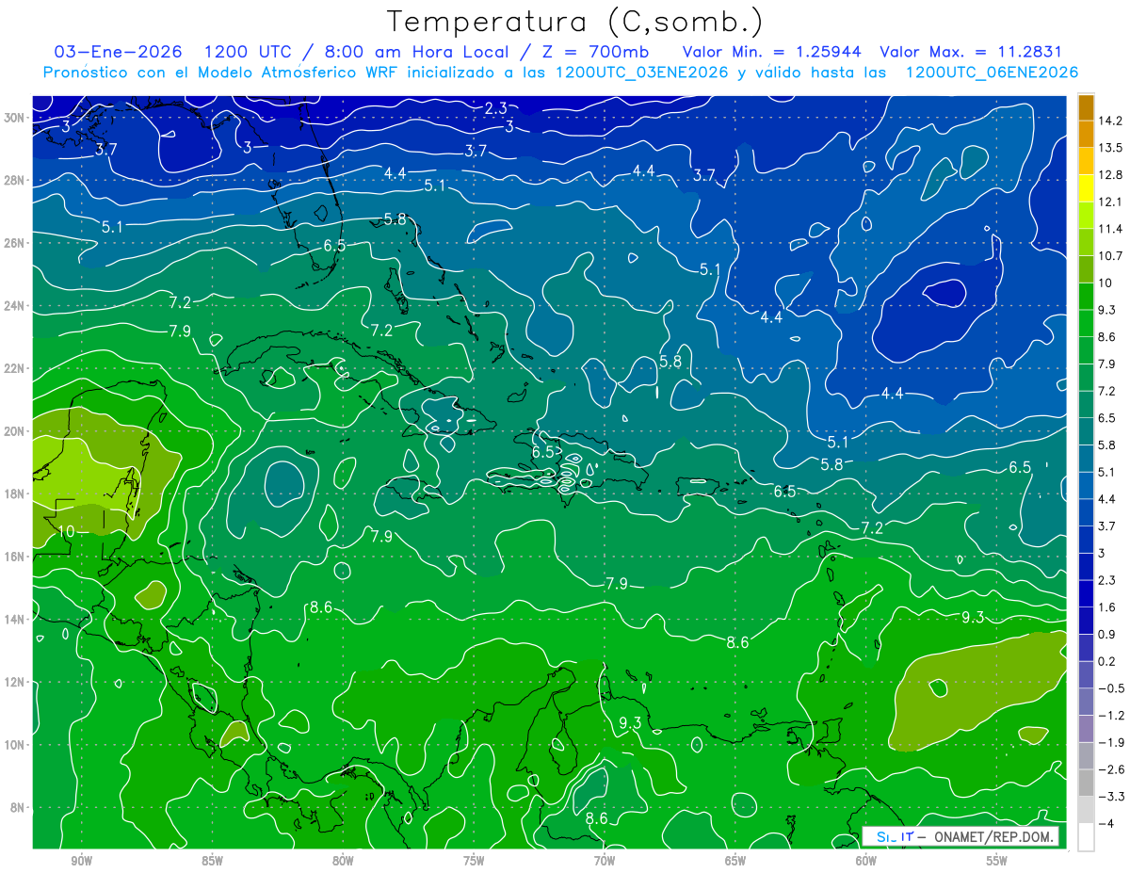Select the orange swatch between 14.2 and 13.5
1130x873 pixels.
point(1086,134)
